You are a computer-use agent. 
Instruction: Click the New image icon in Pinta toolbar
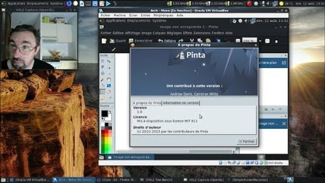click(x=104, y=41)
